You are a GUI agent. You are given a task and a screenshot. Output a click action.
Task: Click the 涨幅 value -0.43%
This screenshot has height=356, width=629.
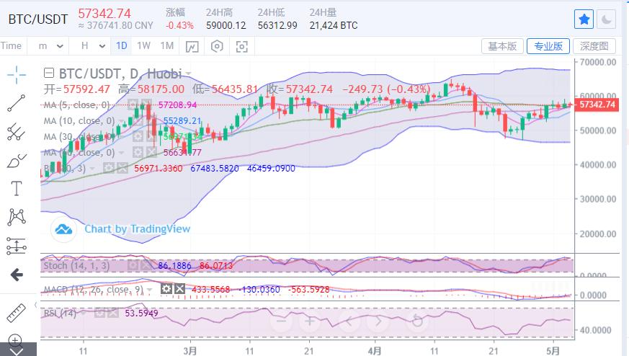pyautogui.click(x=179, y=26)
